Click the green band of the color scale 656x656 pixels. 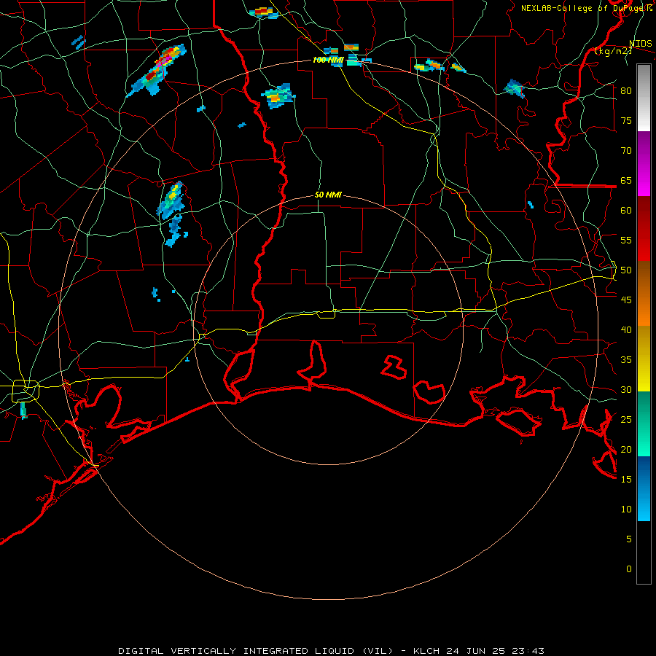click(x=644, y=423)
